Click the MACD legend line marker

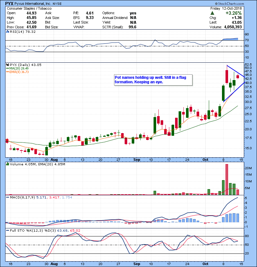tap(7, 198)
